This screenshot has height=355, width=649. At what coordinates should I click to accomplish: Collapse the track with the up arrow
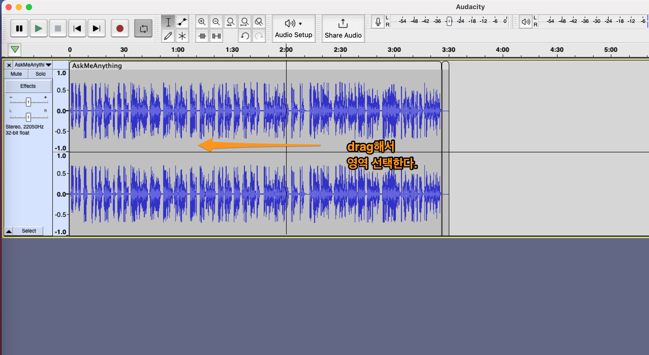9,231
